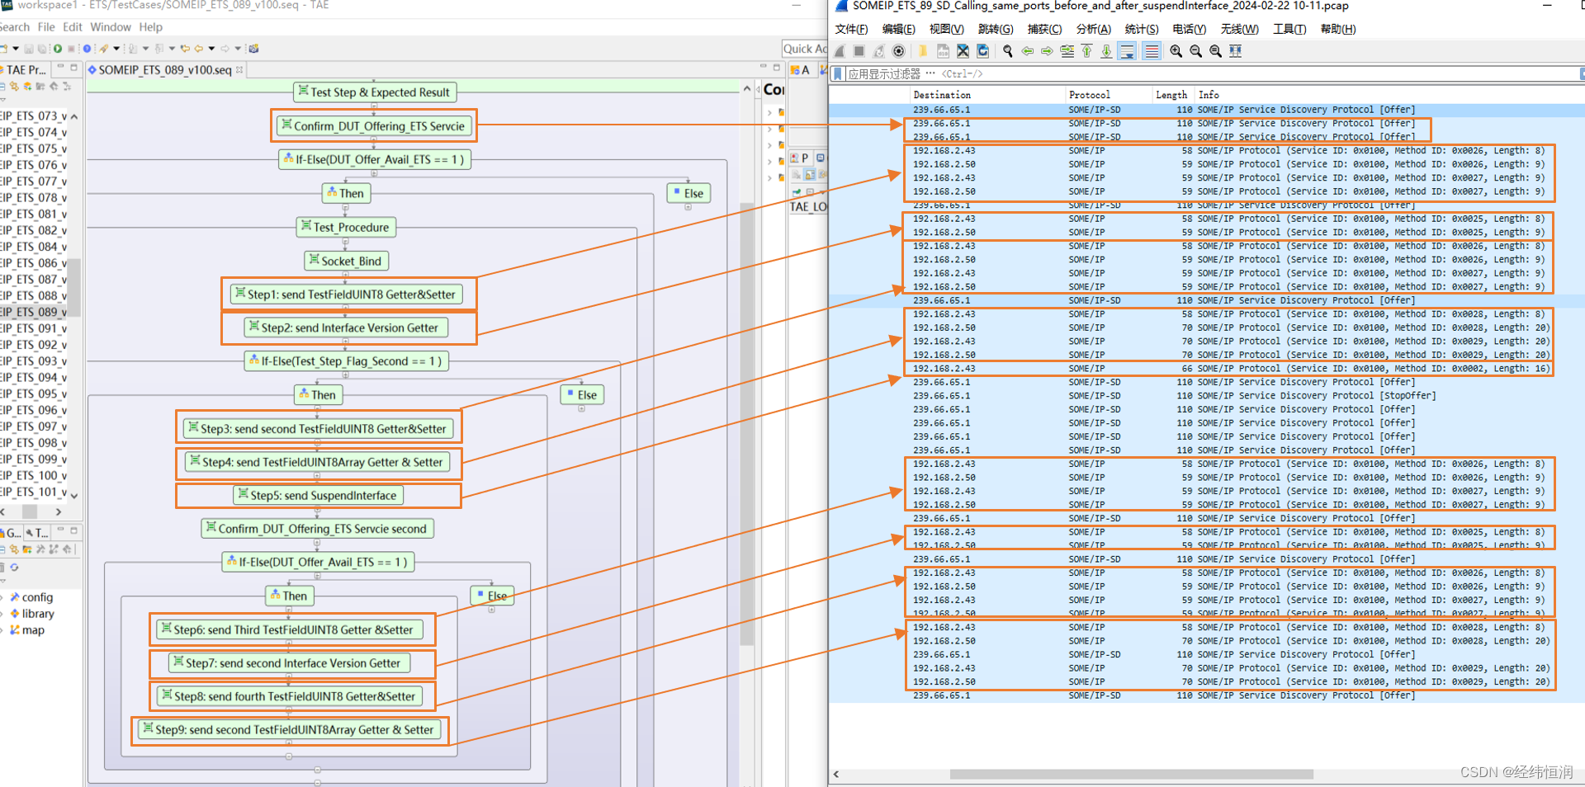Click Wireshark resize columns icon
The height and width of the screenshot is (787, 1585).
[x=1235, y=51]
